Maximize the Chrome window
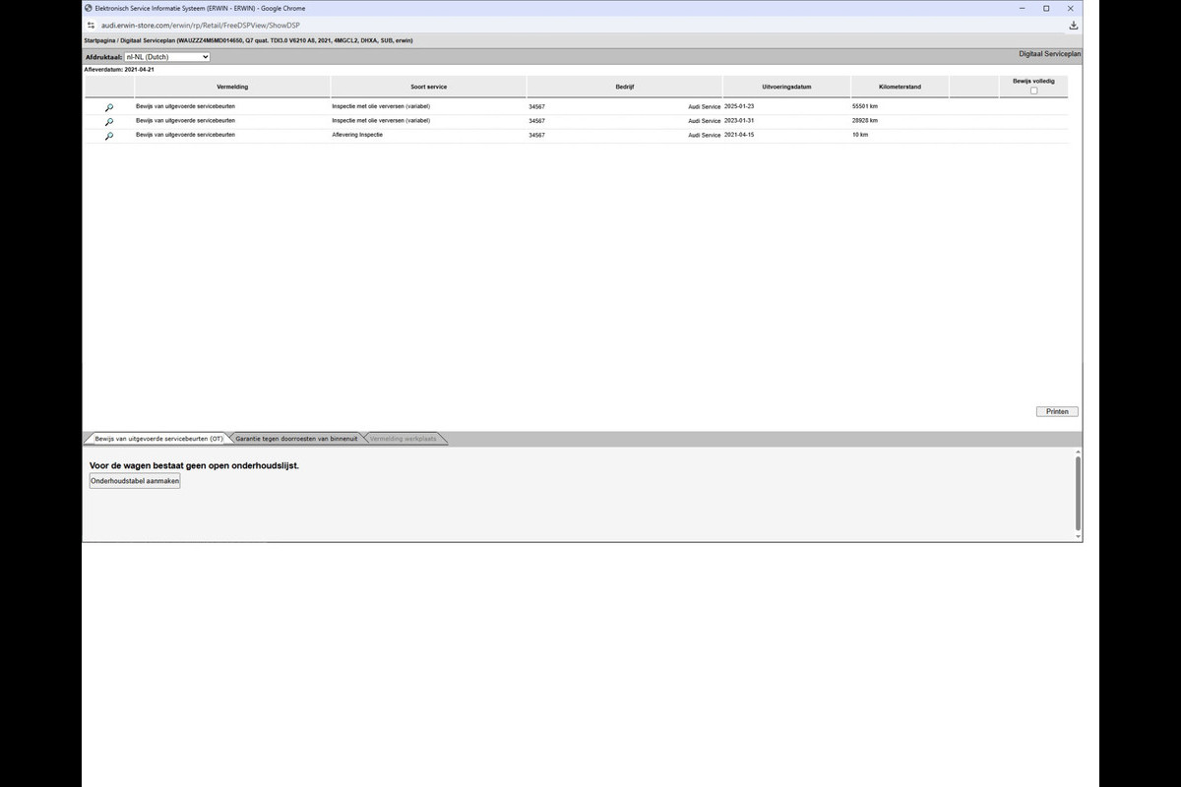This screenshot has height=787, width=1181. (x=1046, y=8)
